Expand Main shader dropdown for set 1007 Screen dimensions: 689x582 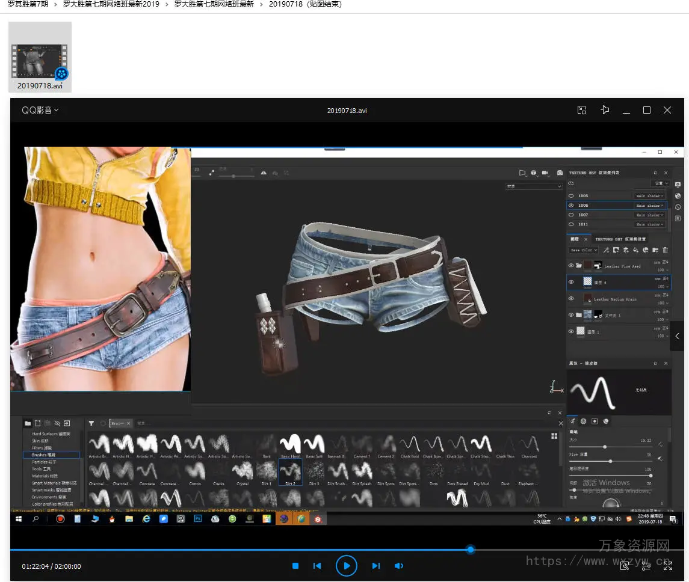(x=650, y=215)
